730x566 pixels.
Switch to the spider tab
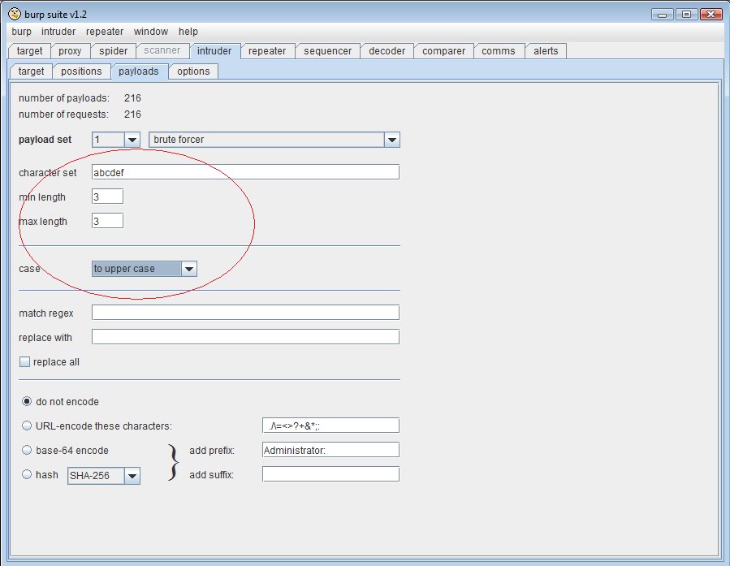pos(113,51)
